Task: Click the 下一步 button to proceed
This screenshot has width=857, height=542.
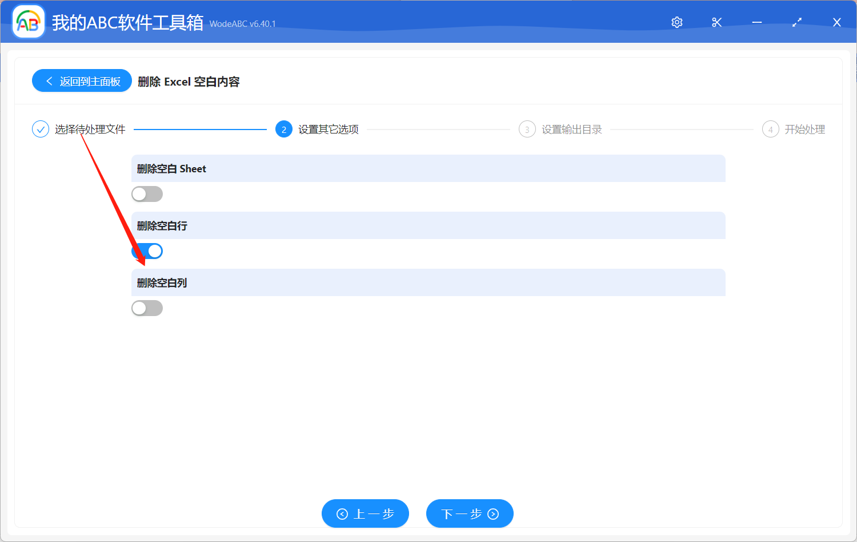Action: [470, 513]
